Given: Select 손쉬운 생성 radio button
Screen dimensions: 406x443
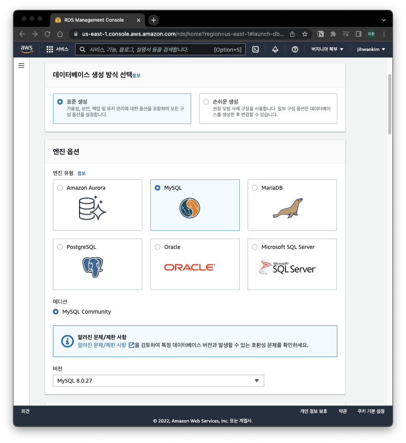Looking at the screenshot, I should click(x=206, y=102).
